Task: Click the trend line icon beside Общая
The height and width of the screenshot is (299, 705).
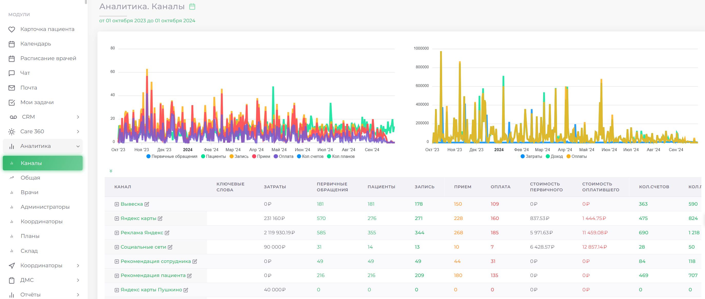Action: point(12,178)
